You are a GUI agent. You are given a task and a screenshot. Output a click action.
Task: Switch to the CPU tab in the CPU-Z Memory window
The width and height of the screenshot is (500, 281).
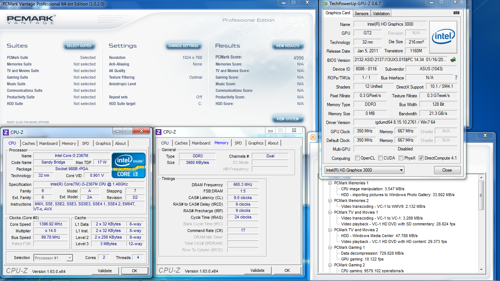pos(165,143)
